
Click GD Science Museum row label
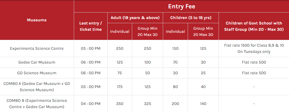(x=37, y=73)
